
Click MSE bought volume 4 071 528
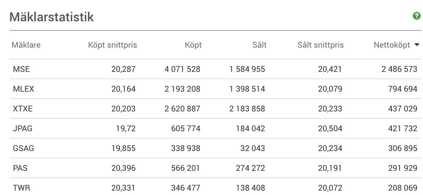click(182, 69)
